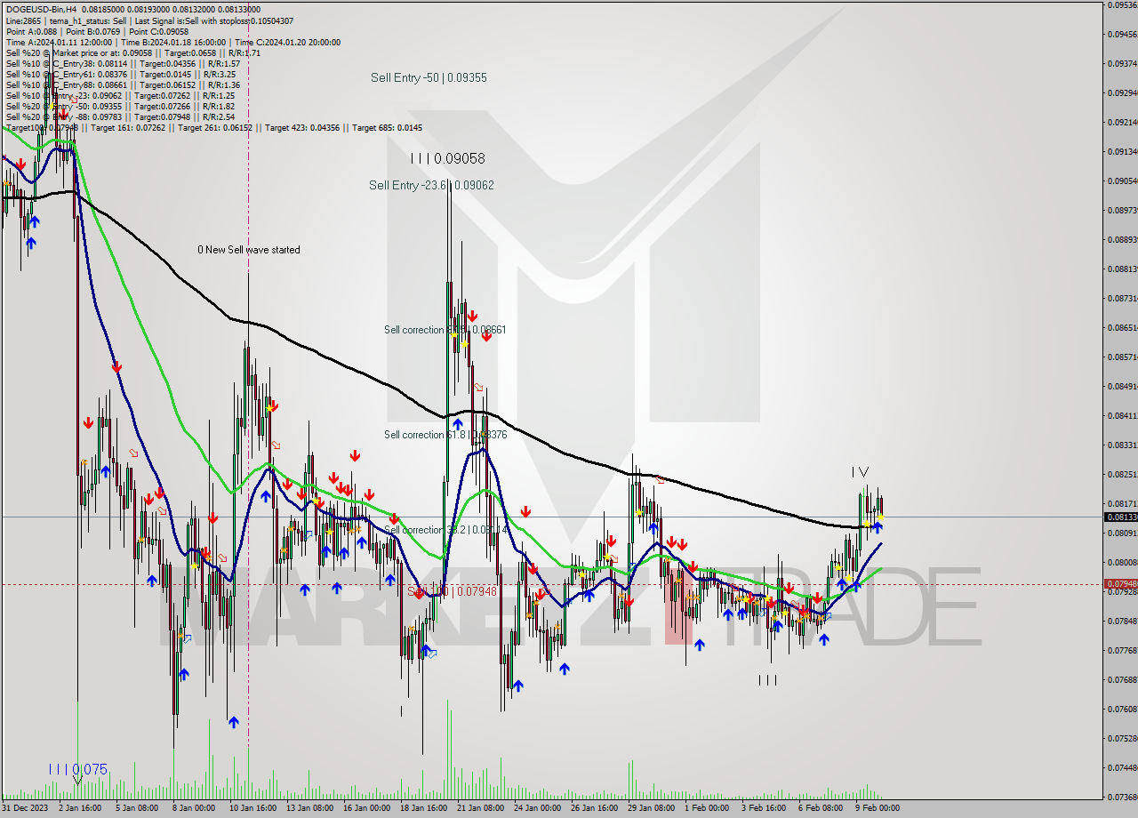Click the 0.08491 price axis label
Image resolution: width=1138 pixels, height=818 pixels.
(1122, 387)
